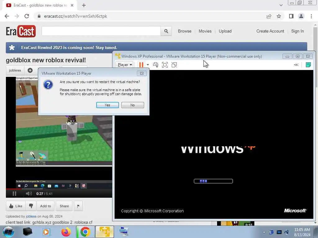
Task: Open the tab search chevron dropdown
Action: coord(281,5)
